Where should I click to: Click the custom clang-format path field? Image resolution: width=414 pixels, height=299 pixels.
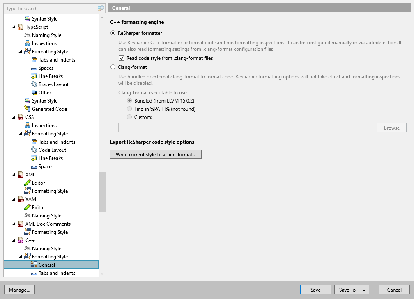tap(246, 128)
